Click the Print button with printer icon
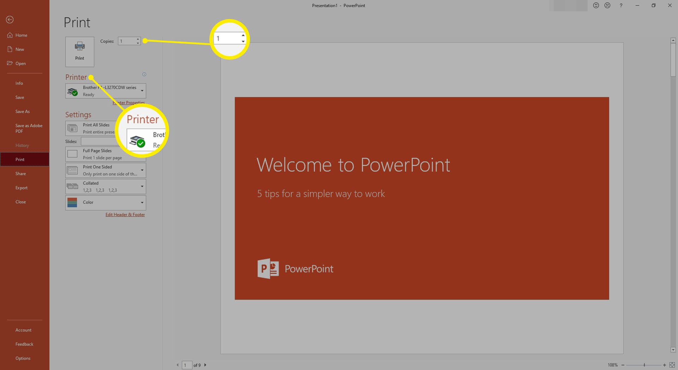Viewport: 678px width, 370px height. tap(80, 52)
